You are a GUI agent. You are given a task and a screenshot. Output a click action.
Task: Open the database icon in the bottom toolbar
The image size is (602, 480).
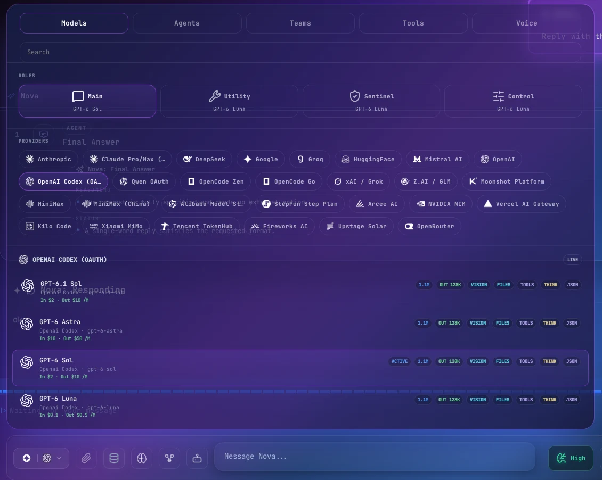tap(114, 458)
